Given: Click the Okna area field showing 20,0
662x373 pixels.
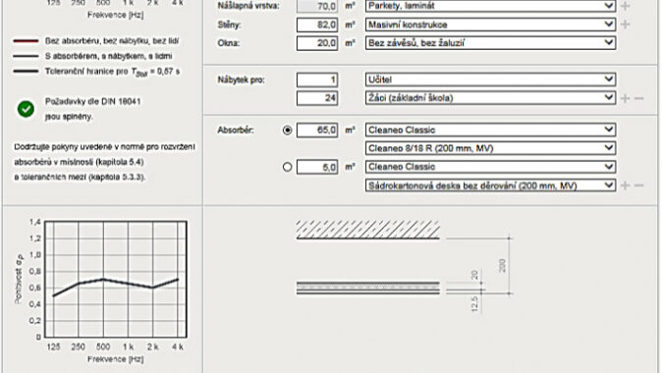Looking at the screenshot, I should (x=317, y=43).
